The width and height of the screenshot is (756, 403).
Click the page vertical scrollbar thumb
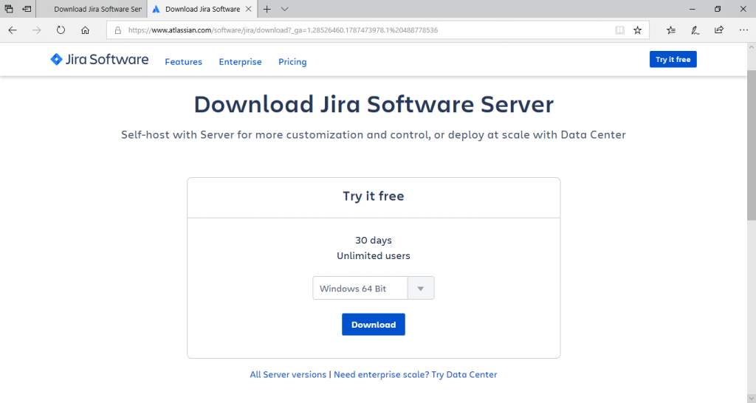tap(751, 145)
